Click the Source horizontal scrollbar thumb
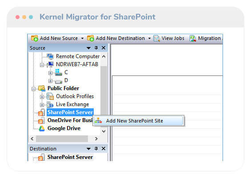 [x=62, y=138]
